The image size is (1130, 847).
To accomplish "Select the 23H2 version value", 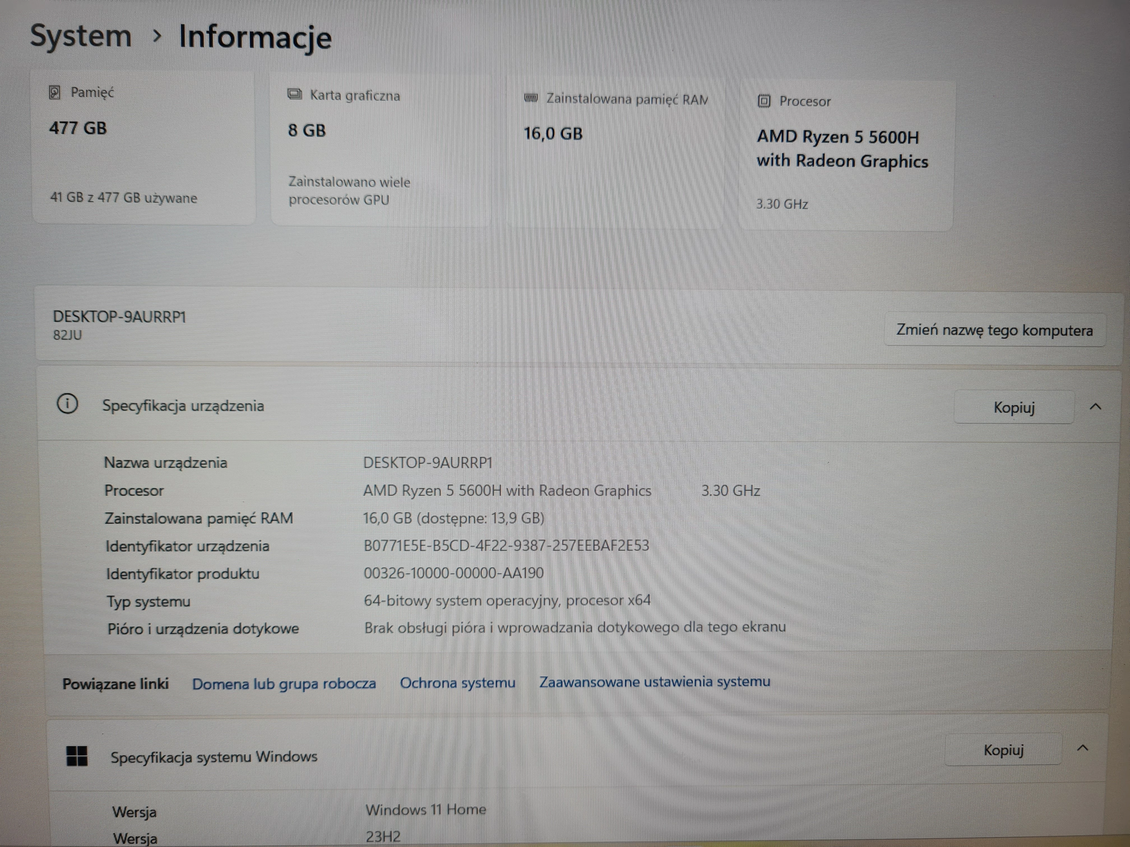I will point(383,836).
